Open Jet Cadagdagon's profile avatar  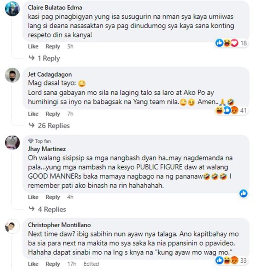tap(12, 75)
